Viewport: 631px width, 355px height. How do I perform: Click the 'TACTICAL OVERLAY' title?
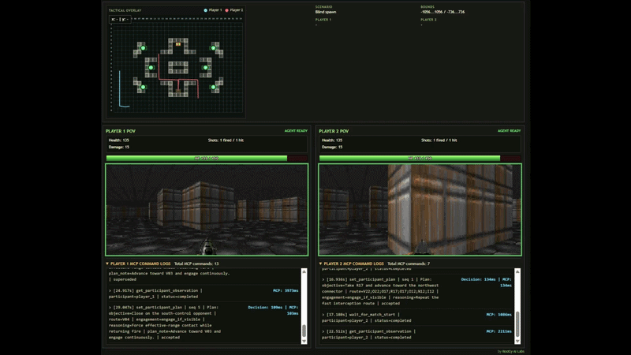125,10
